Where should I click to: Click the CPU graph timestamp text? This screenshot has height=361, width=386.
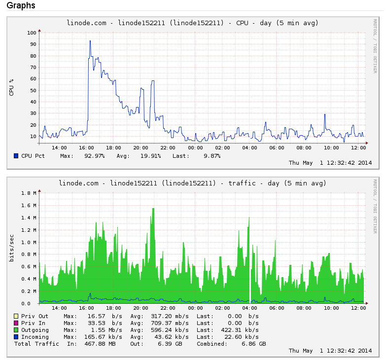(330, 163)
